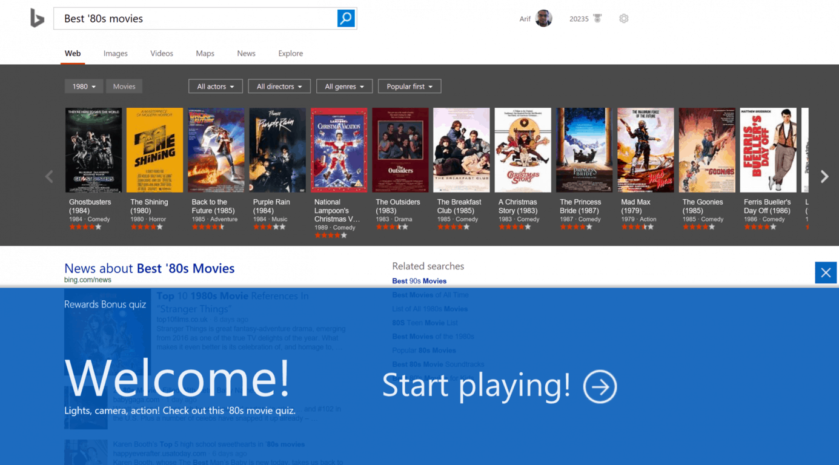The image size is (839, 465).
Task: Open The Princess Bride poster
Action: pos(584,150)
